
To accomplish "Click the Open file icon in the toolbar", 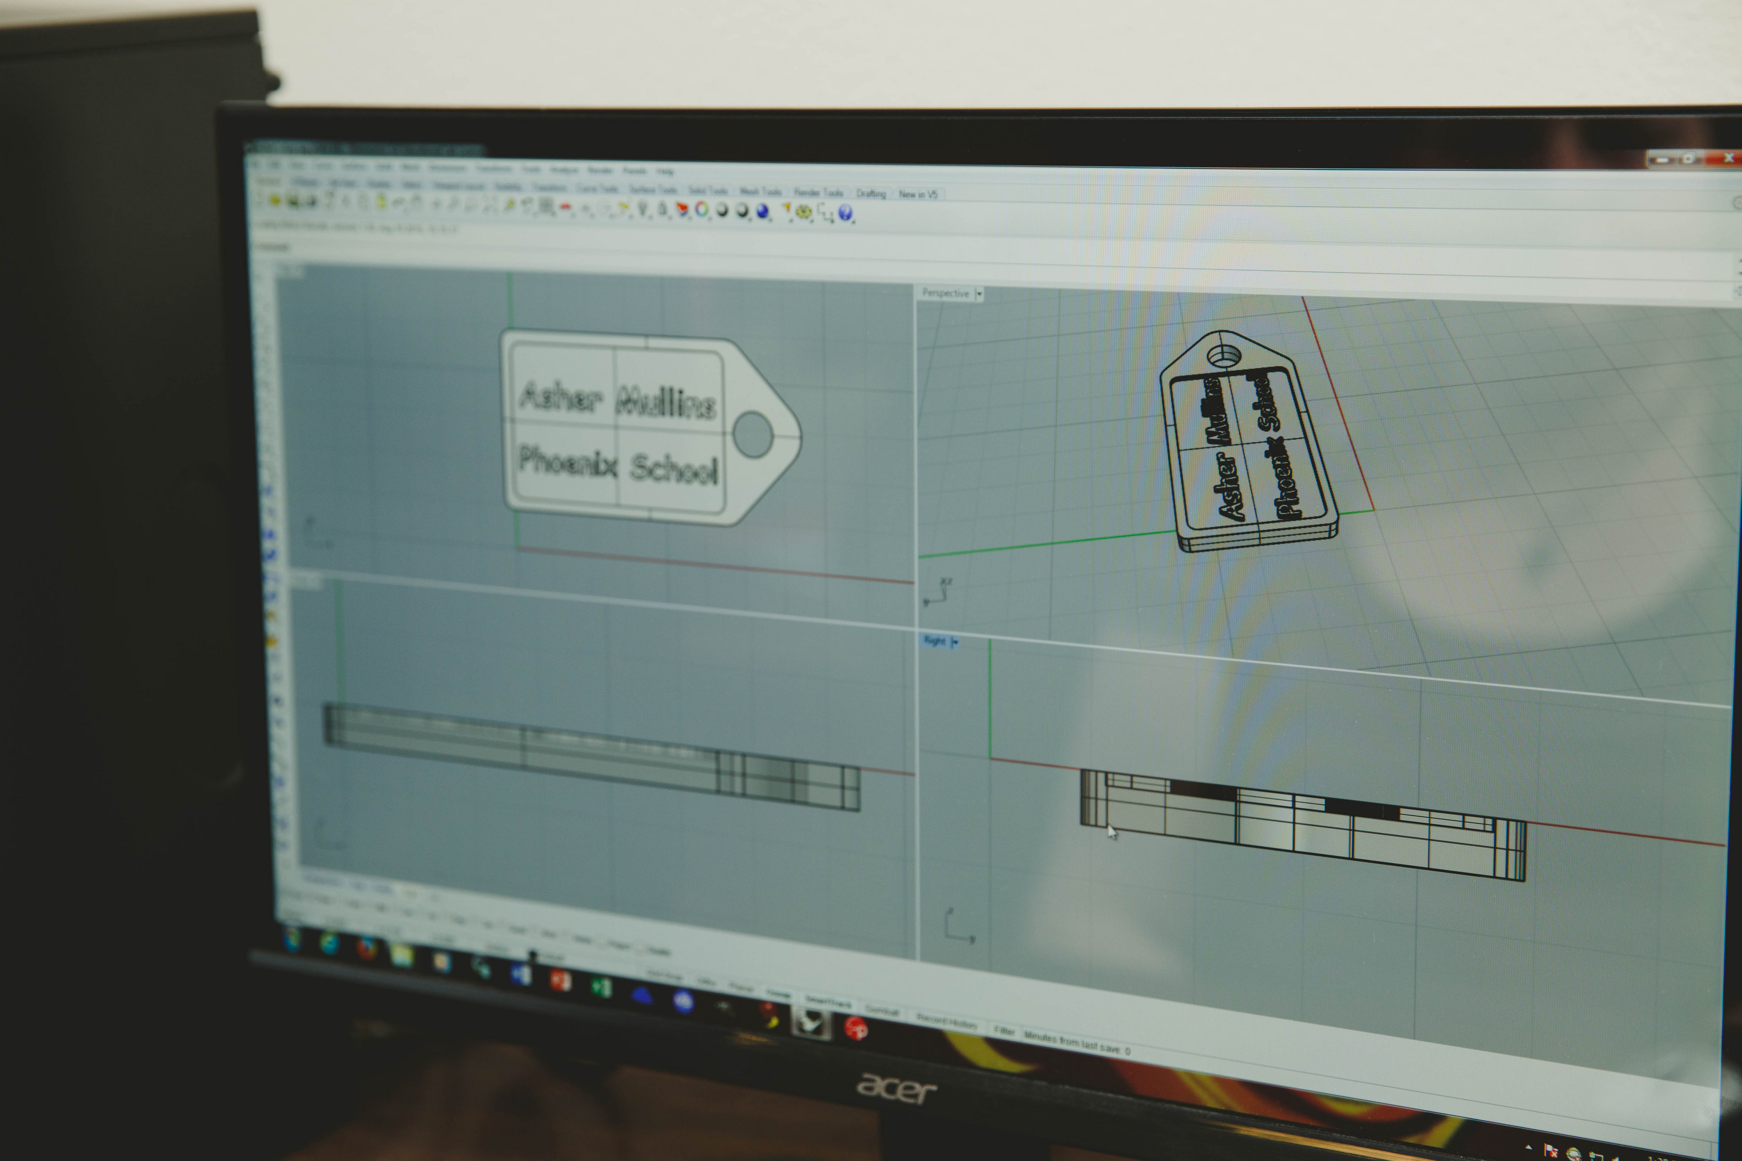I will [x=276, y=201].
